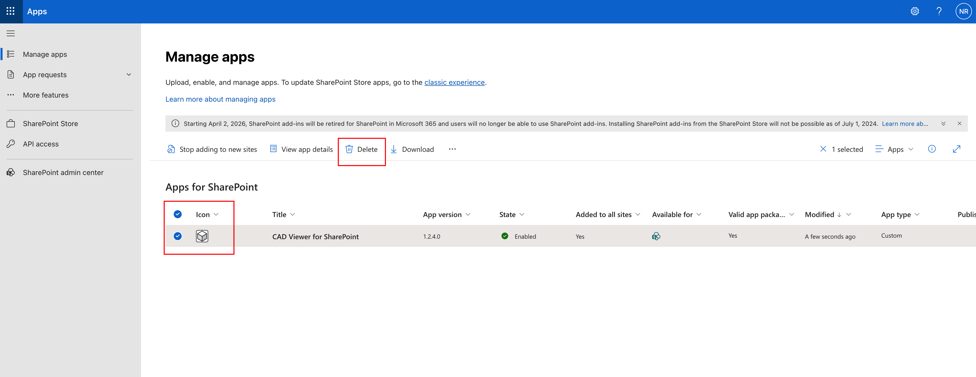
Task: Open the toolbar overflow menu
Action: coord(452,149)
